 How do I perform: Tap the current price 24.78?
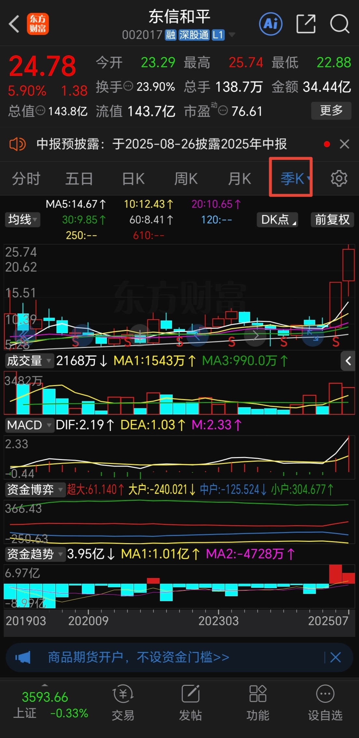pyautogui.click(x=42, y=66)
